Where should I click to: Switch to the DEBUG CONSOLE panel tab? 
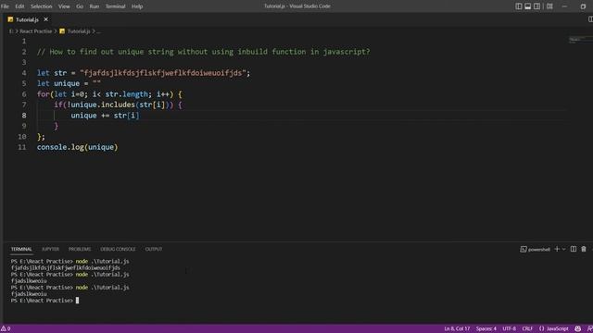118,249
